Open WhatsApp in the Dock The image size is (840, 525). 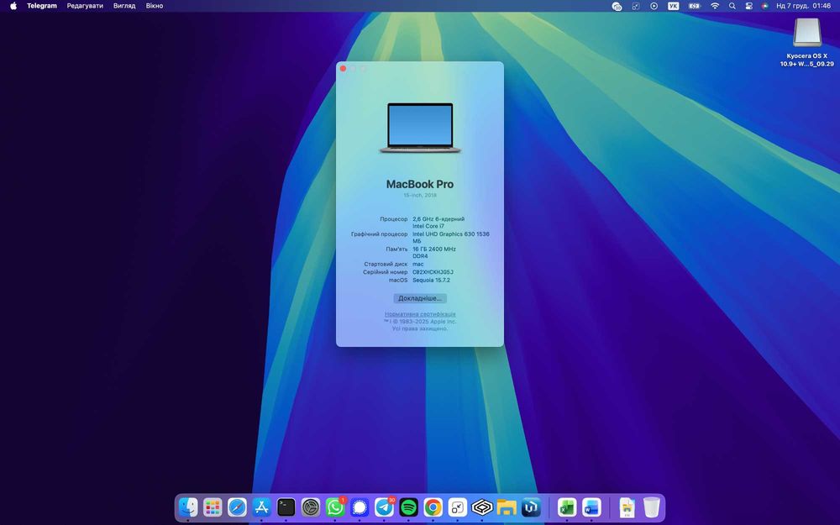(x=335, y=507)
